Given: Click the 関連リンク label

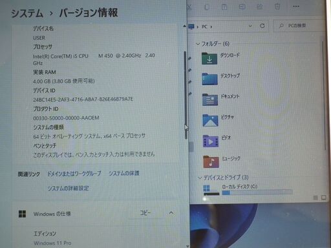Looking at the screenshot, I should 29,174.
